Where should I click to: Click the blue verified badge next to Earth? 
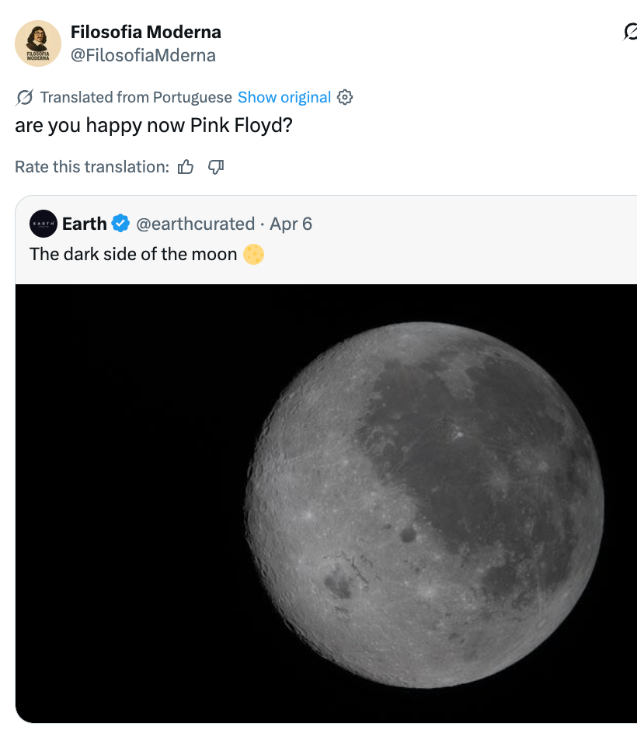tap(119, 224)
